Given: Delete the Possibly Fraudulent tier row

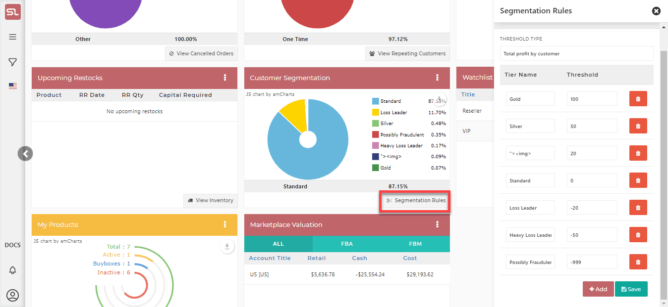Looking at the screenshot, I should pyautogui.click(x=638, y=262).
